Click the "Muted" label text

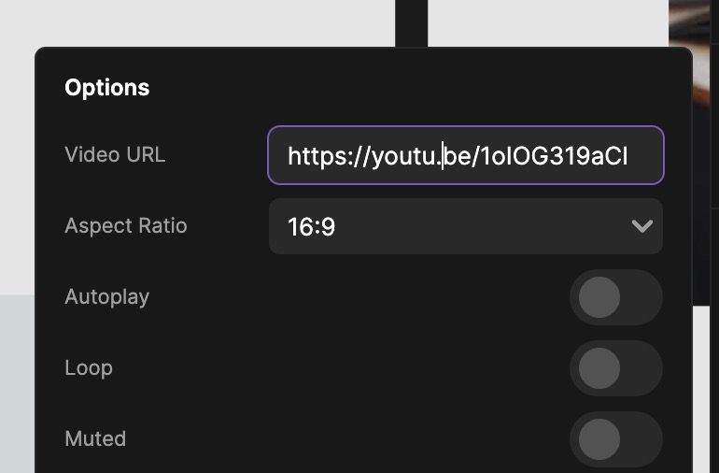click(95, 438)
